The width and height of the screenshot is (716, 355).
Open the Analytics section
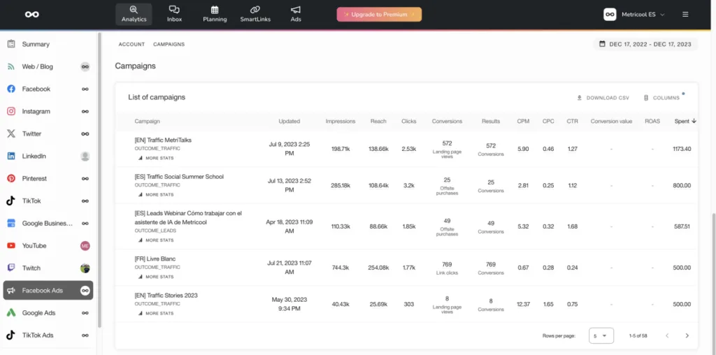tap(134, 14)
